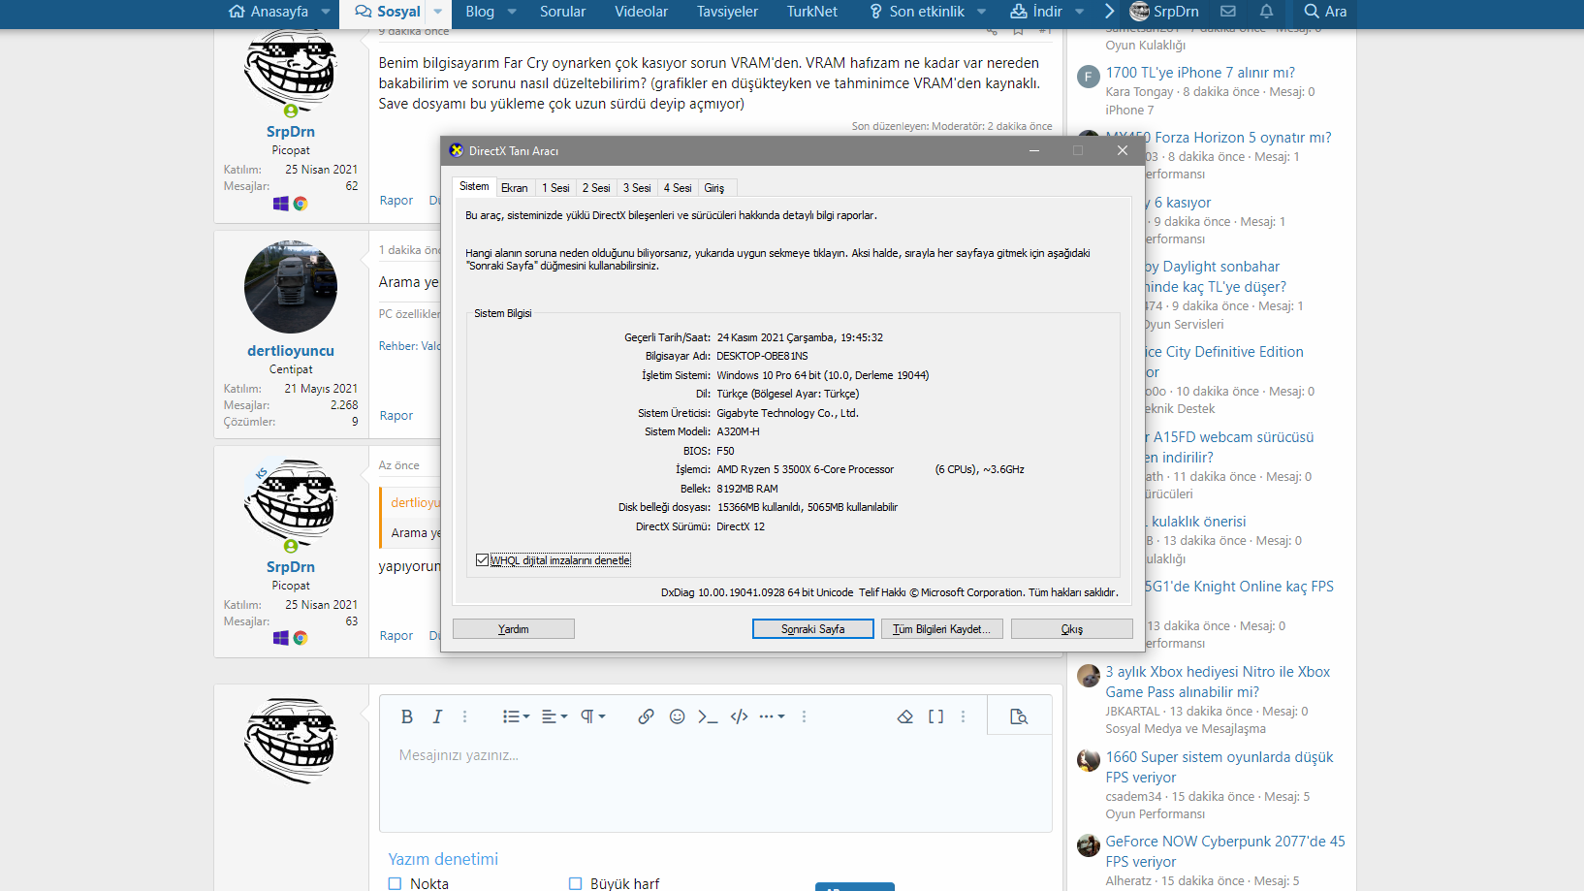This screenshot has height=891, width=1584.
Task: Toggle bold formatting in the reply editor
Action: (x=407, y=716)
